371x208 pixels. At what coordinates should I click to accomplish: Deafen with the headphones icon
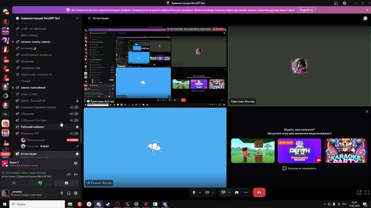click(68, 193)
